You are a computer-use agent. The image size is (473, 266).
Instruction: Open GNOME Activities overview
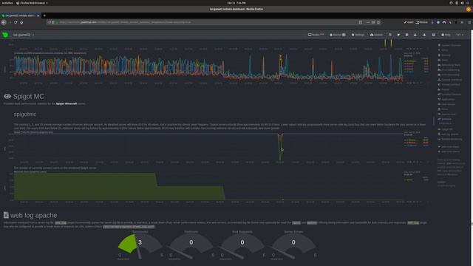7,3
